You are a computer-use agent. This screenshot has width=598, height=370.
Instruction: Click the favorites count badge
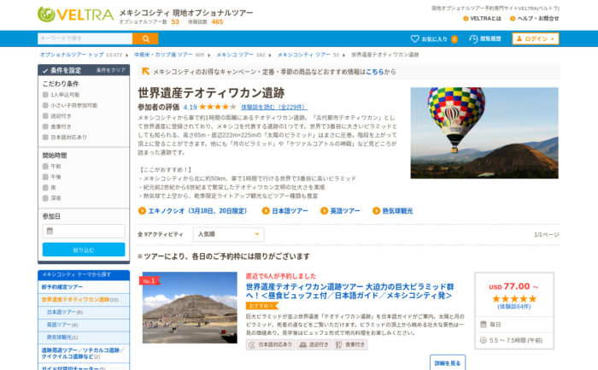(454, 39)
